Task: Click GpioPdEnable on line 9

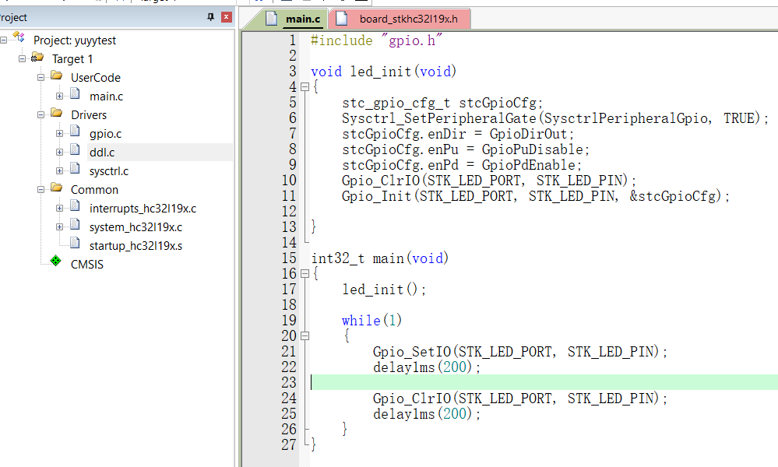Action: click(530, 165)
